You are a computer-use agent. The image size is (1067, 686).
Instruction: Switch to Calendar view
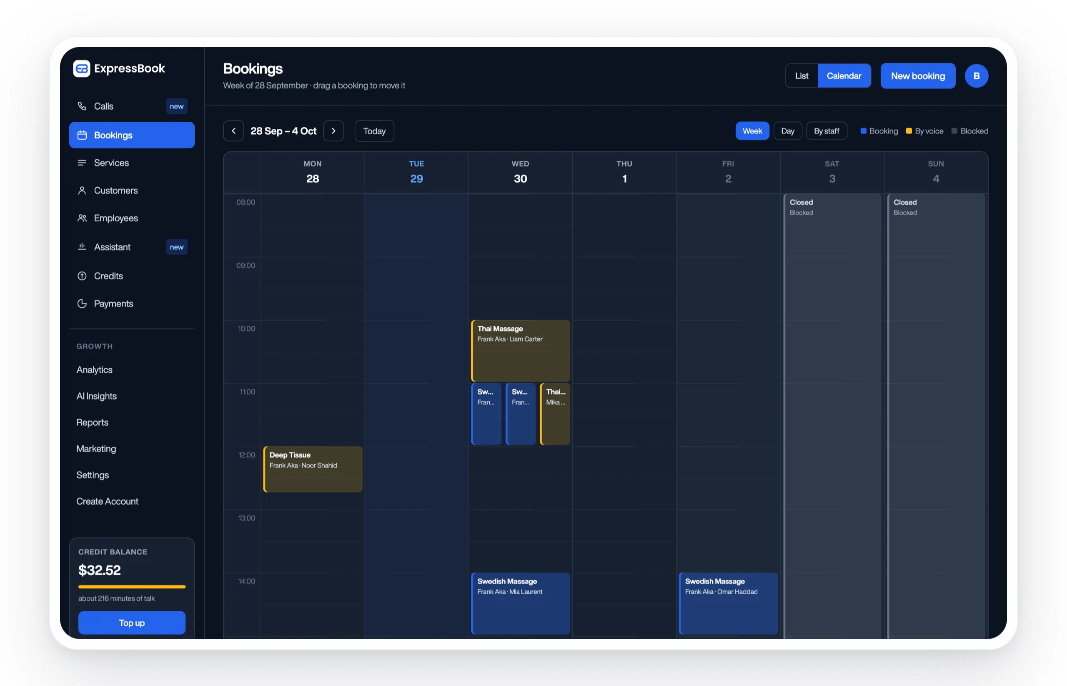[x=844, y=76]
